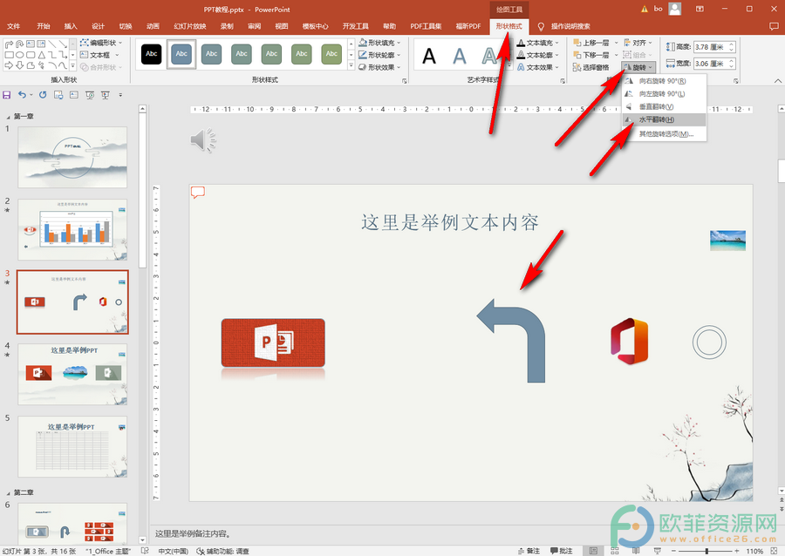Click 操作说明搜索 search box
785x556 pixels.
click(x=570, y=26)
